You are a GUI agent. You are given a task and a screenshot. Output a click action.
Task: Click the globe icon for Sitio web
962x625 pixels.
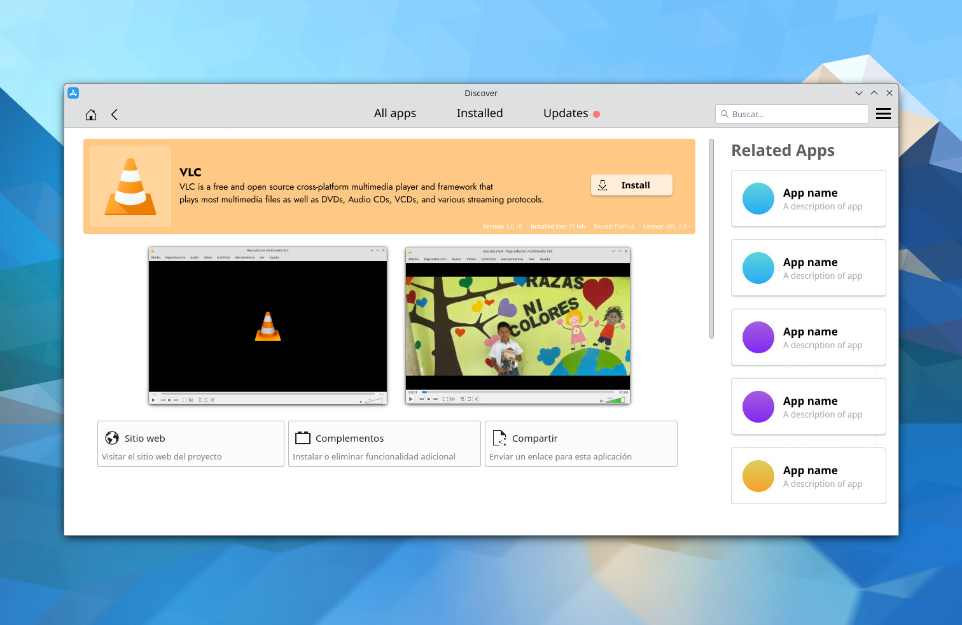(x=112, y=438)
